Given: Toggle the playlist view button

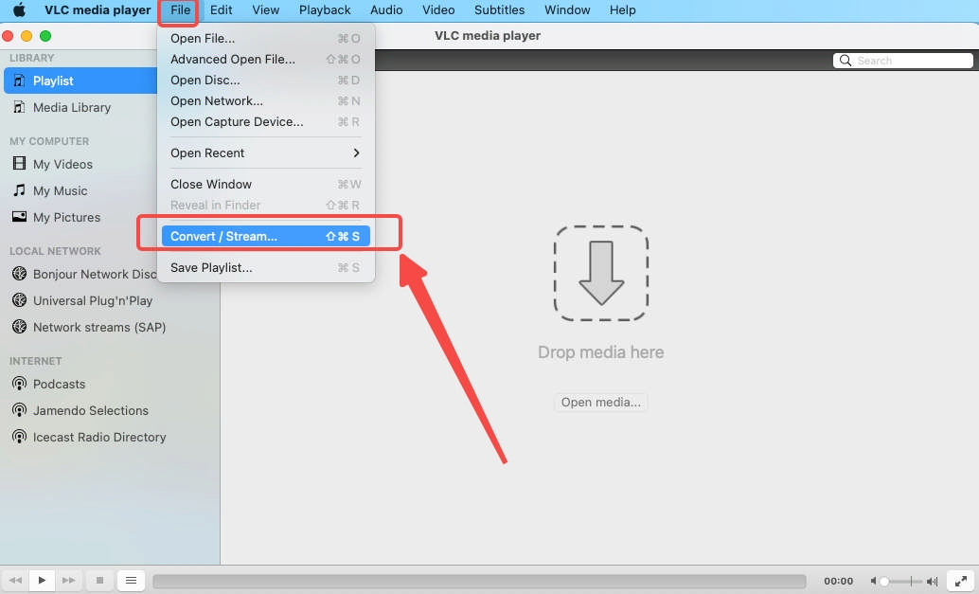Looking at the screenshot, I should pyautogui.click(x=131, y=580).
